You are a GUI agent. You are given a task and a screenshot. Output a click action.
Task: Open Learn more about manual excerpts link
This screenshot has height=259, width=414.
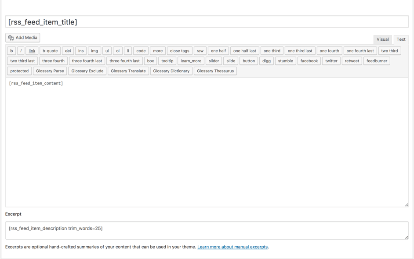coord(232,247)
